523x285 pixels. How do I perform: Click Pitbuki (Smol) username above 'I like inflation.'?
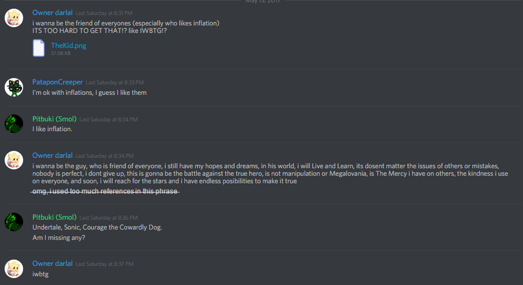pyautogui.click(x=54, y=119)
